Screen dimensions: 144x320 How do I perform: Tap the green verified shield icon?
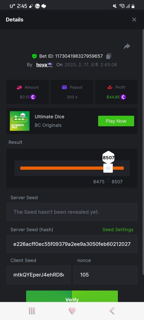click(x=34, y=56)
